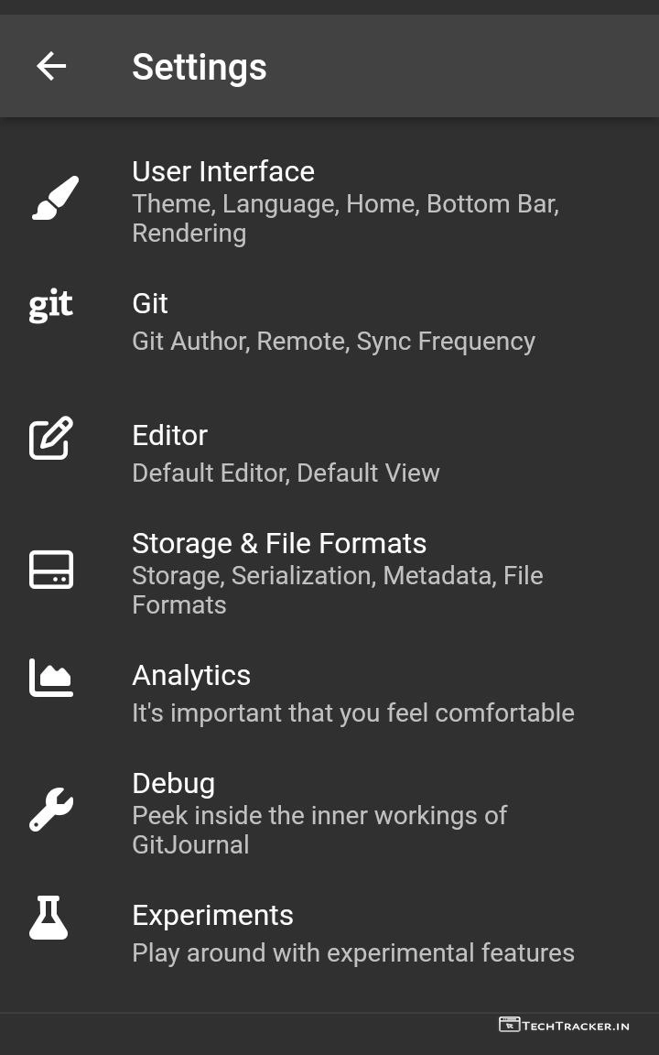Tap the Debug wrench icon
The image size is (659, 1055).
pyautogui.click(x=51, y=810)
